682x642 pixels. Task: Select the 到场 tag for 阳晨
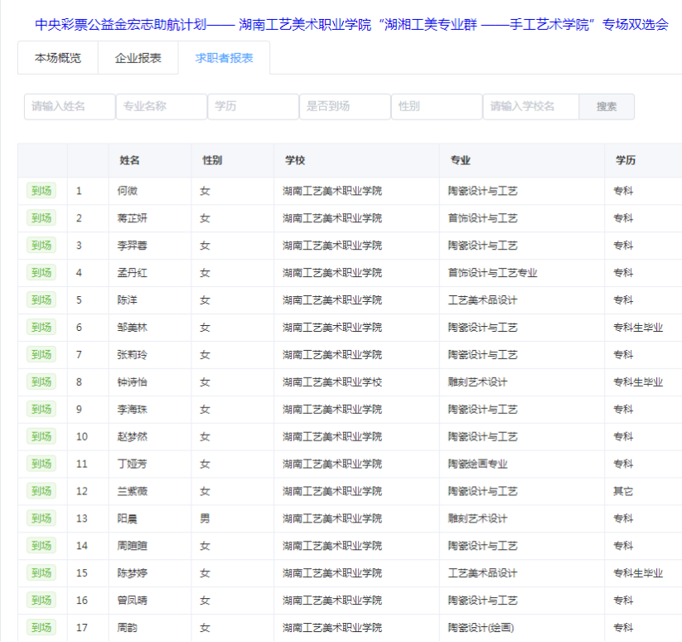click(x=41, y=518)
